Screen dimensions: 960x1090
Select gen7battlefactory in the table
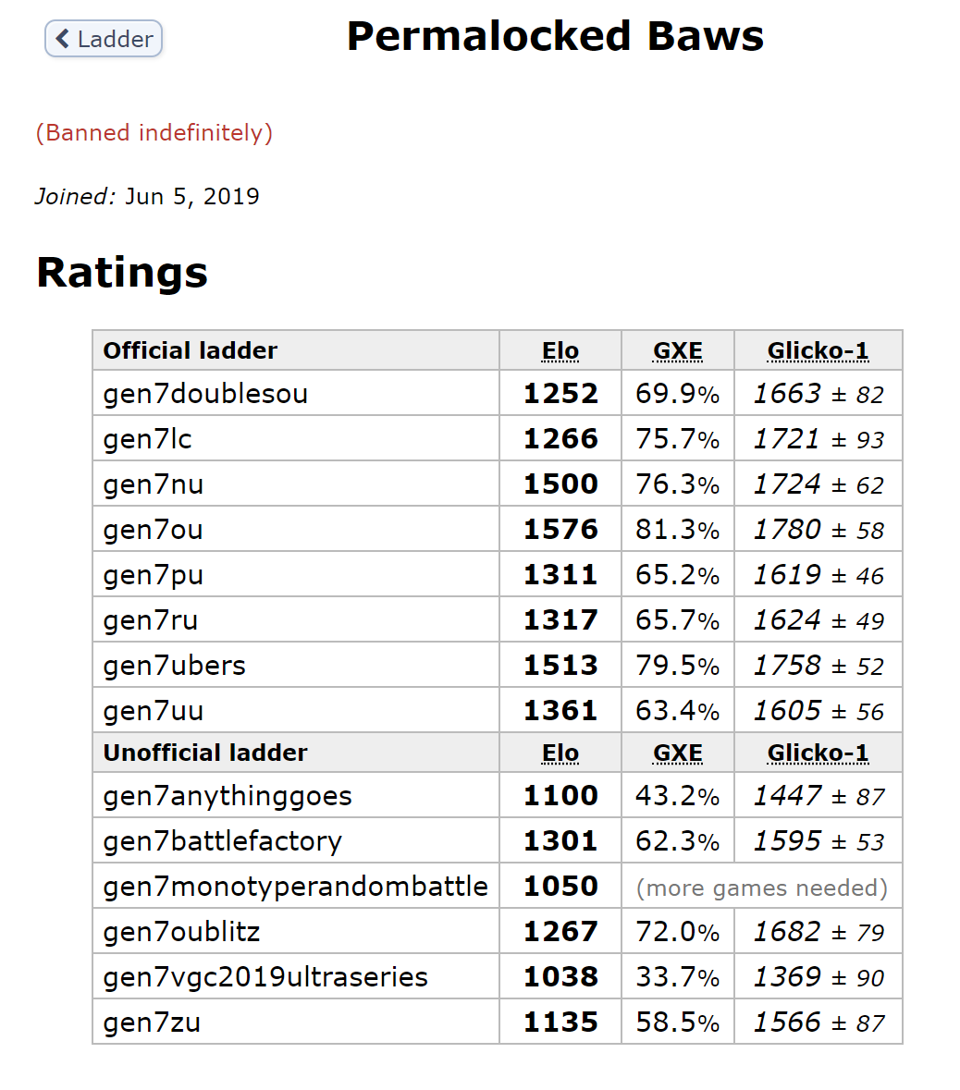[498, 841]
